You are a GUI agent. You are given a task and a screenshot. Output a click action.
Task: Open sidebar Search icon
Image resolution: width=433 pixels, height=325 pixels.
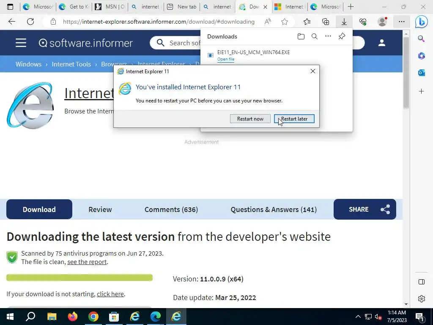[x=422, y=39]
